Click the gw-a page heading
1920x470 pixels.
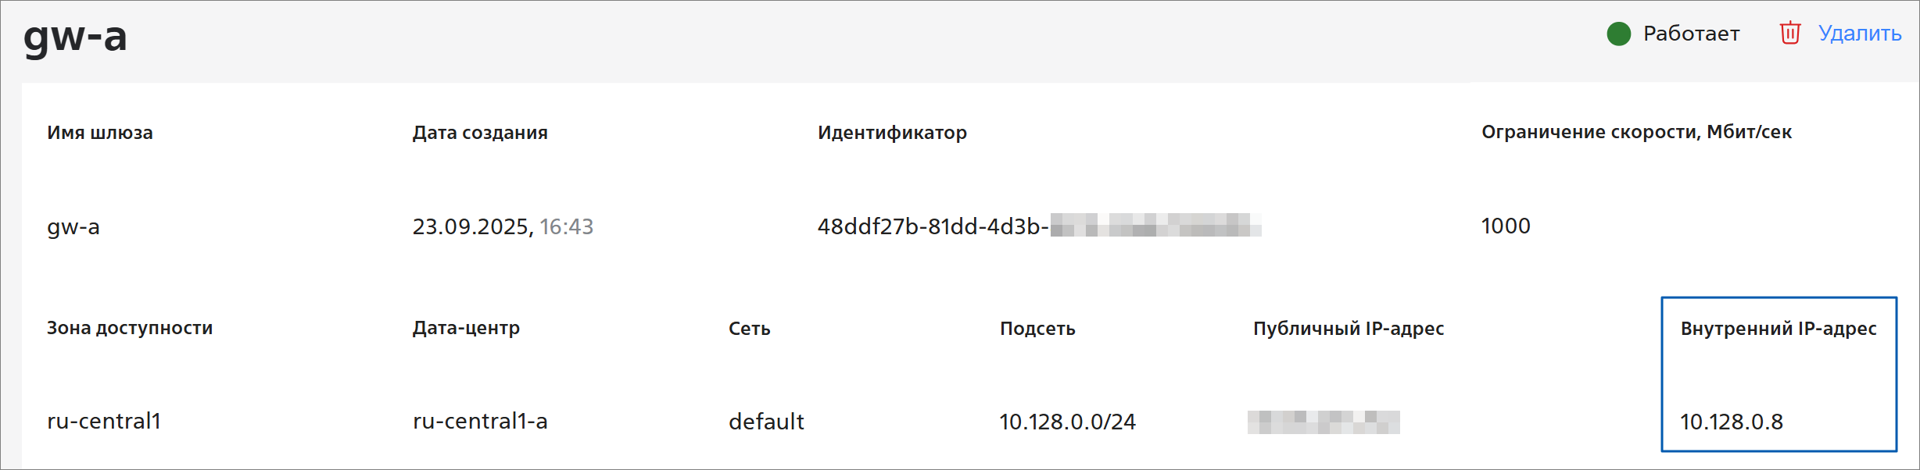click(x=75, y=36)
